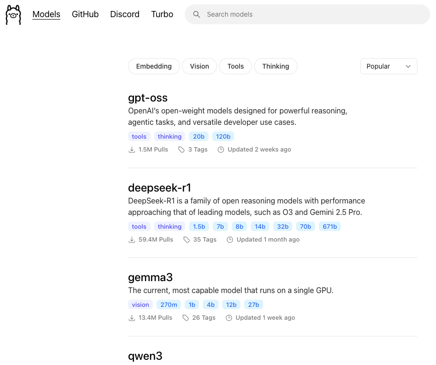This screenshot has height=365, width=436.
Task: Toggle the Tools filter chip
Action: (x=236, y=66)
